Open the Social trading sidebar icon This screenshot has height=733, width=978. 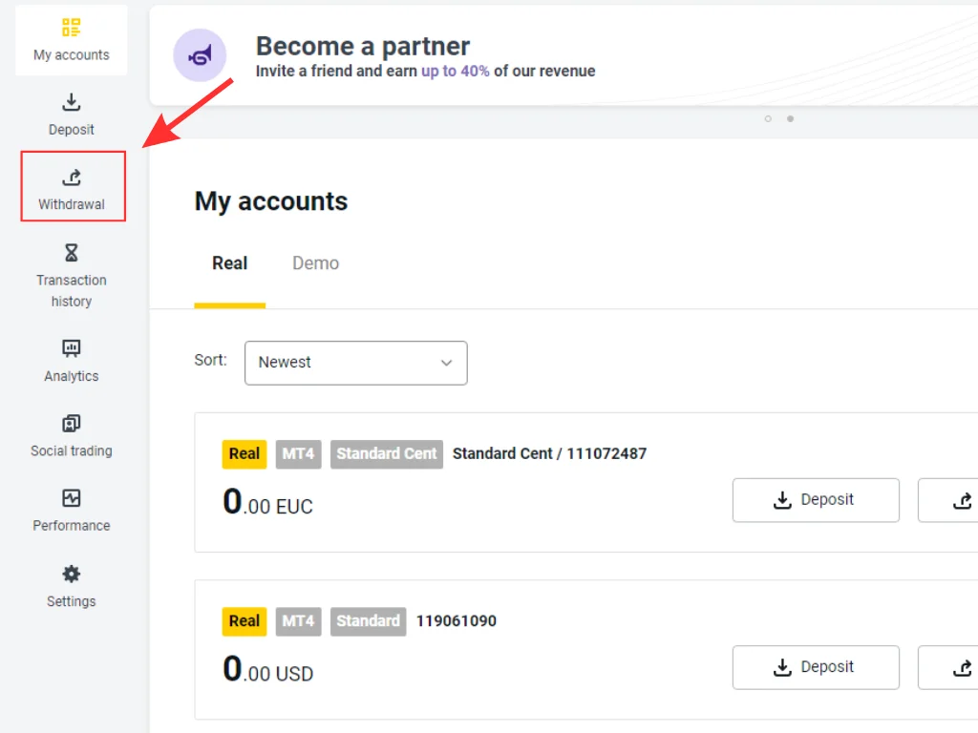(72, 423)
